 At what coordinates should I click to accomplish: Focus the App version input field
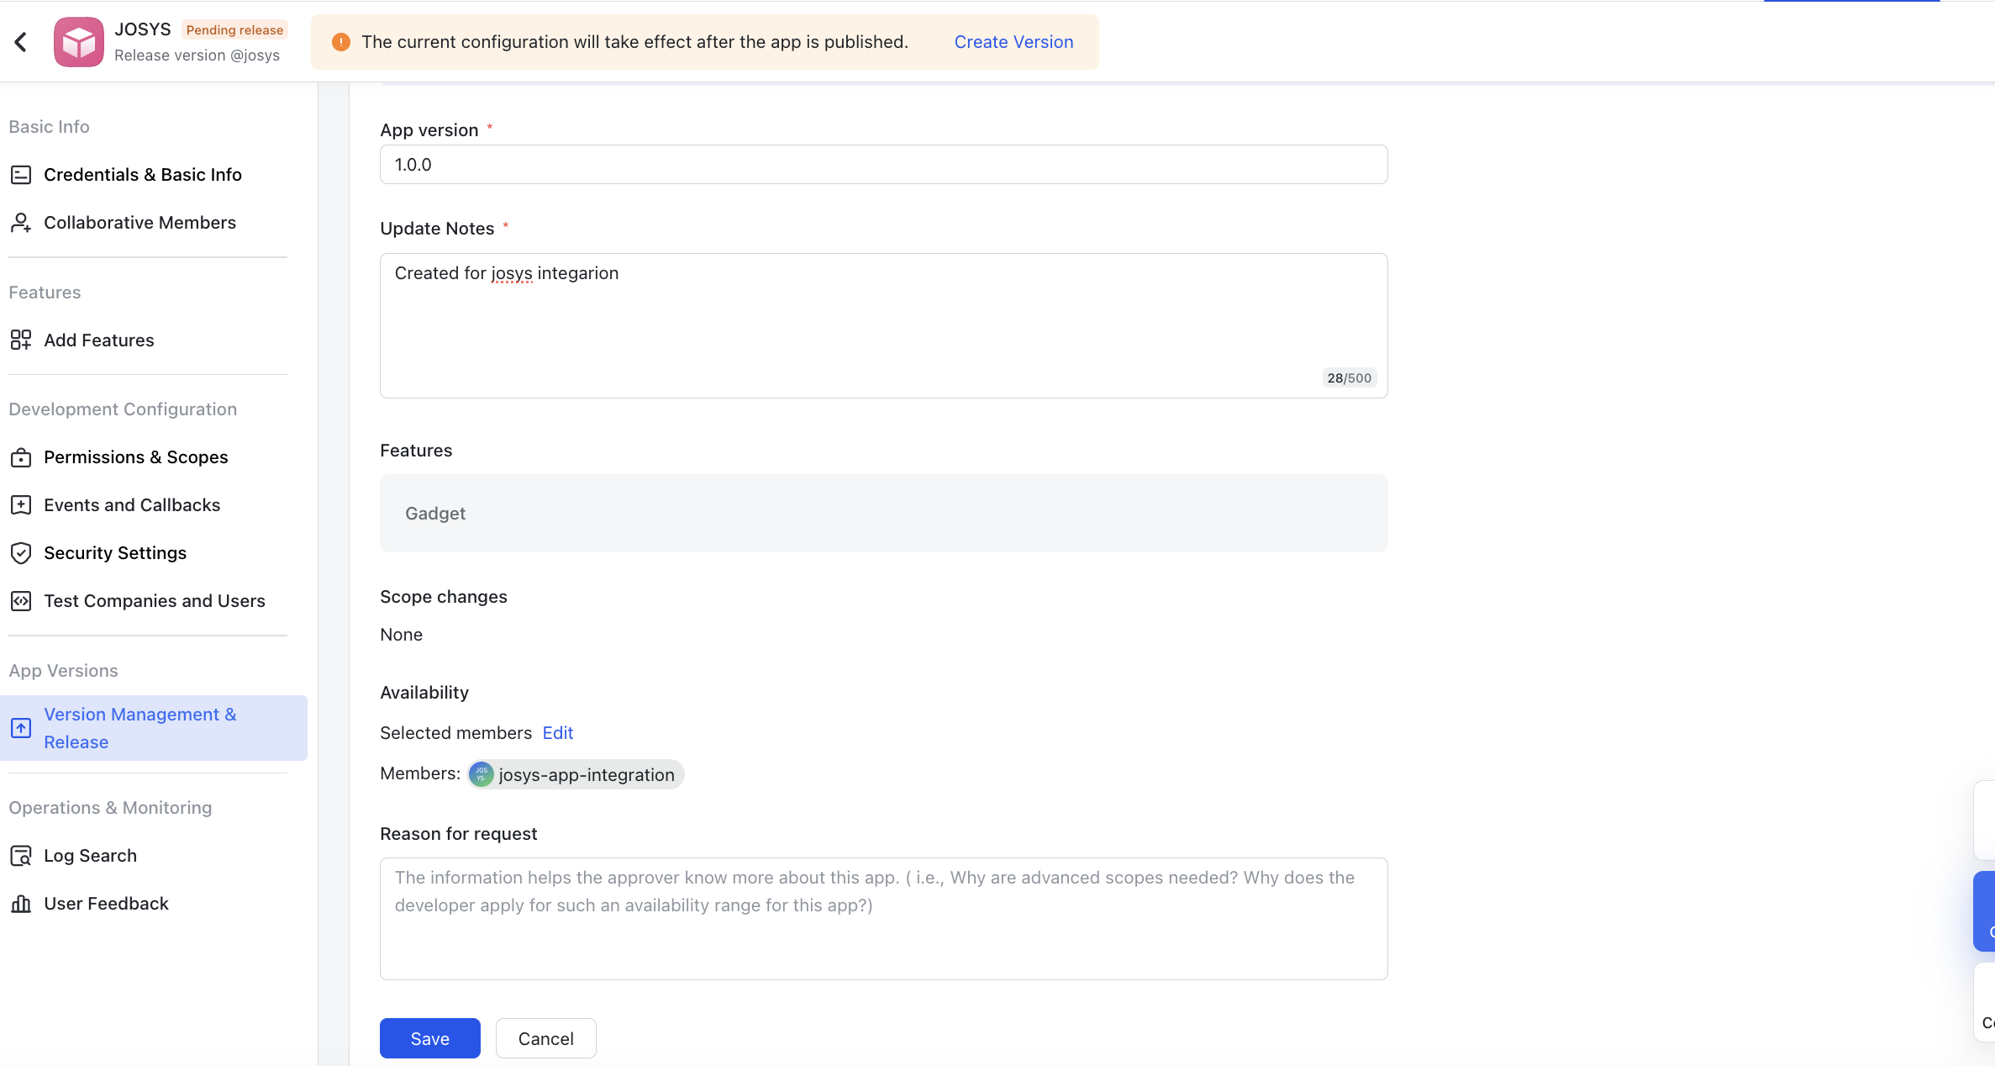882,165
